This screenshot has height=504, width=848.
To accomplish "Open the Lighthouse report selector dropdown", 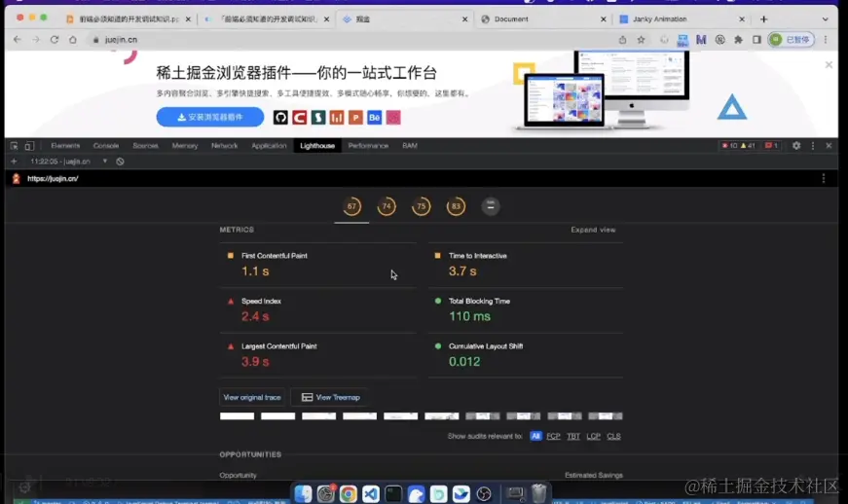I will [x=68, y=162].
